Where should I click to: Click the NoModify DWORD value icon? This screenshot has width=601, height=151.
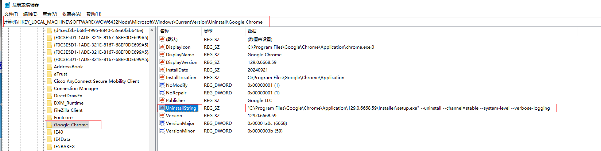coord(162,85)
